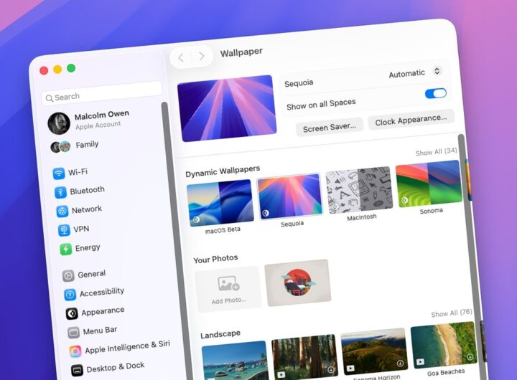The image size is (517, 380).
Task: Click the VPN label
Action: click(x=81, y=229)
